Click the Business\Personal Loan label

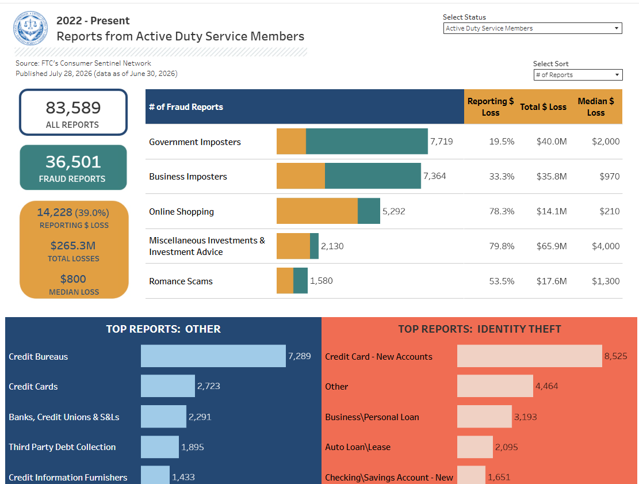tap(372, 417)
